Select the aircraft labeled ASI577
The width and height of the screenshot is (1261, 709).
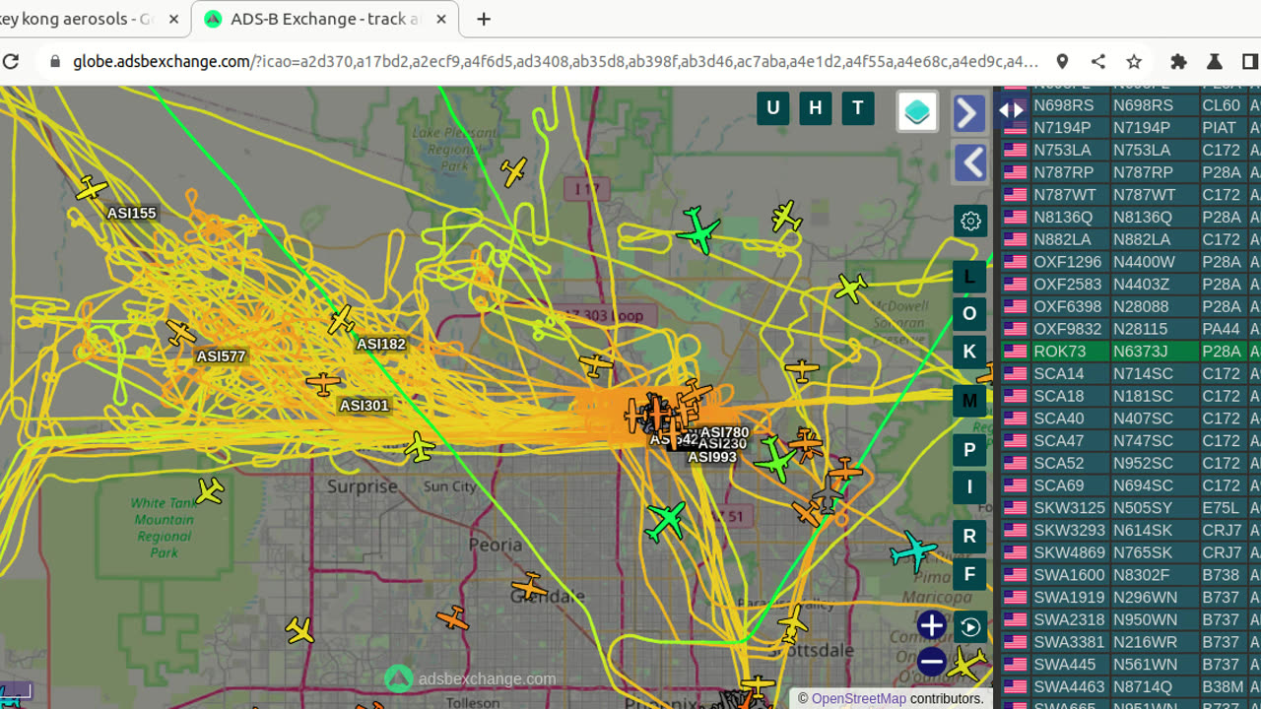click(180, 334)
